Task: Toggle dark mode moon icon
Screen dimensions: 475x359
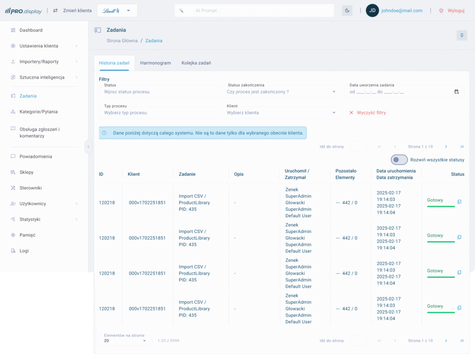Action: coord(347,11)
